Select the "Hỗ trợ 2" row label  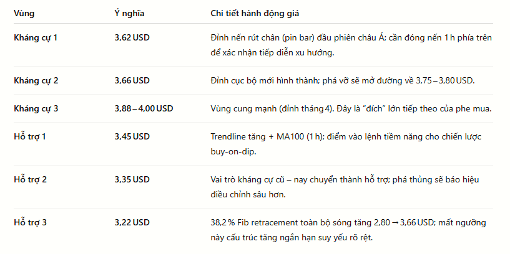(x=30, y=179)
